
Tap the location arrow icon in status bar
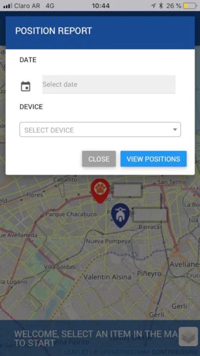[153, 6]
